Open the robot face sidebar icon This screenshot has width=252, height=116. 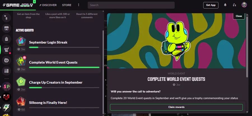[6, 60]
